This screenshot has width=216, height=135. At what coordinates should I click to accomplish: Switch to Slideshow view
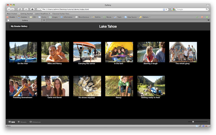point(35,122)
